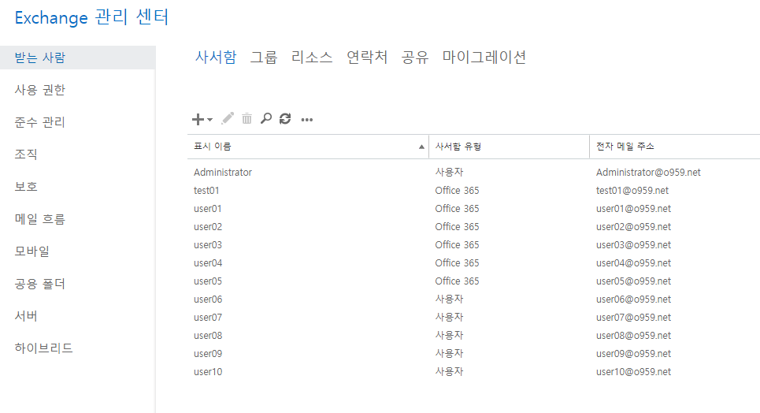Click the Administrator@o959.net email address
This screenshot has width=760, height=413.
pos(648,173)
